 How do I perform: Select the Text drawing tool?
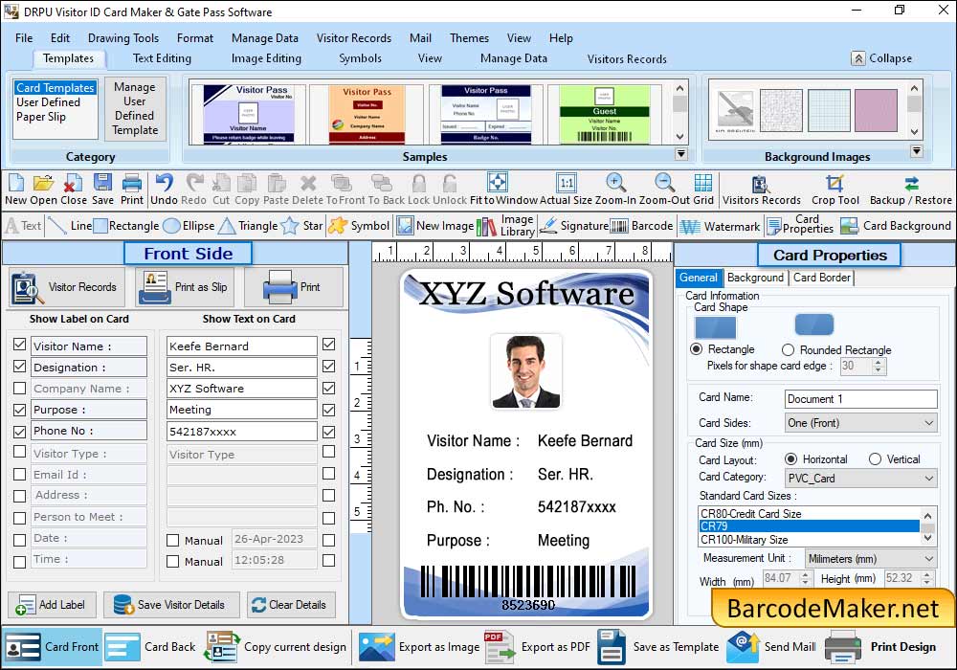pyautogui.click(x=23, y=226)
